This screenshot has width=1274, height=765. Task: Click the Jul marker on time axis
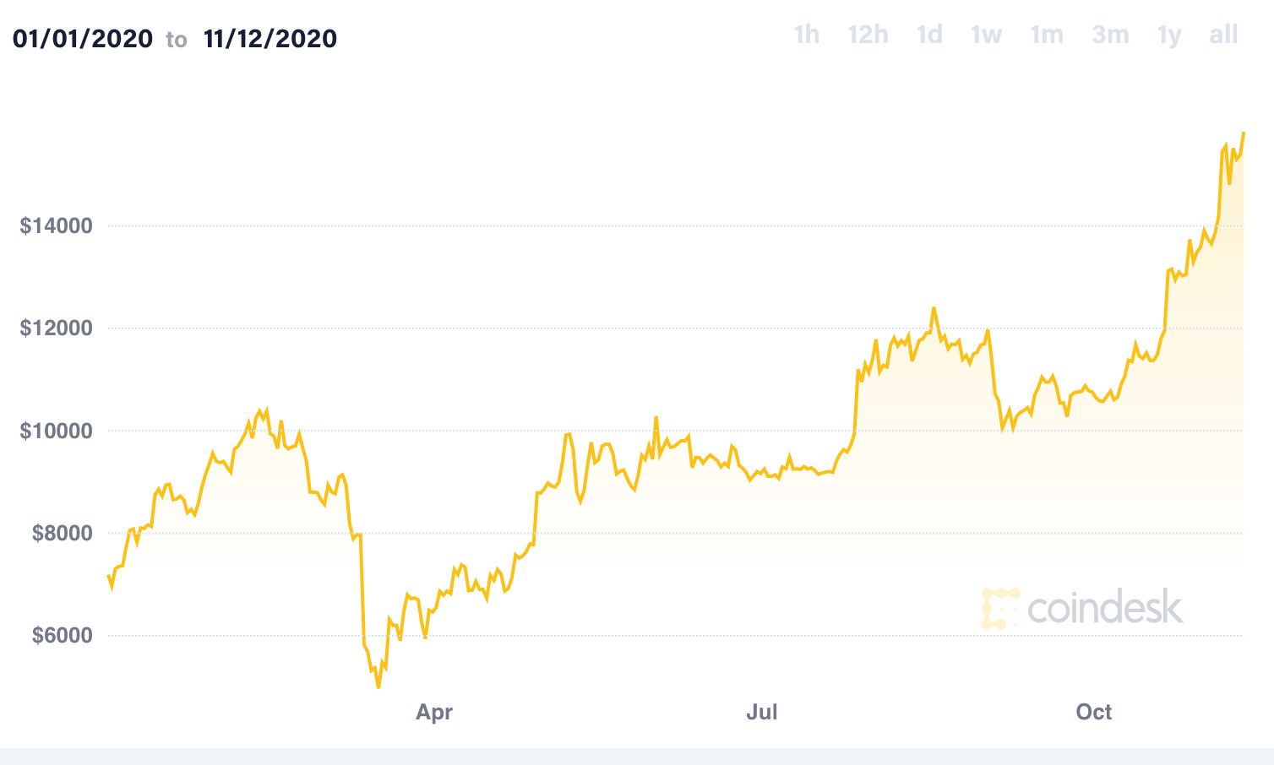point(761,712)
